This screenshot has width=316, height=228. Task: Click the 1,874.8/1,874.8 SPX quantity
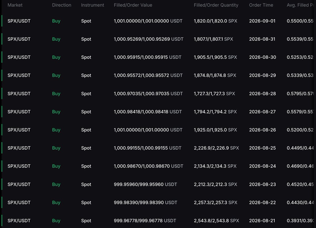click(215, 75)
